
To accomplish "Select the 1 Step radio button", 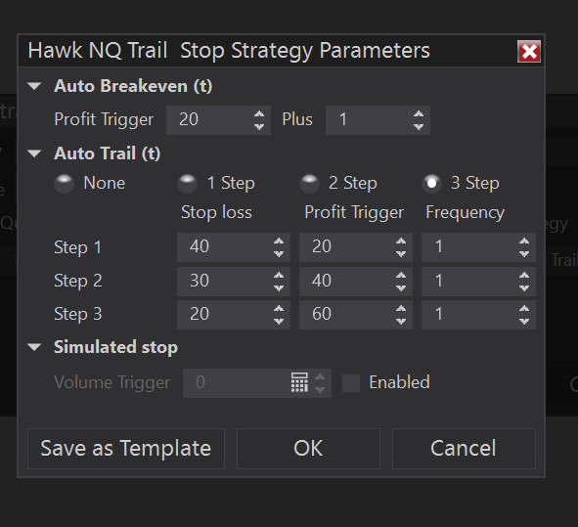I will [x=187, y=183].
